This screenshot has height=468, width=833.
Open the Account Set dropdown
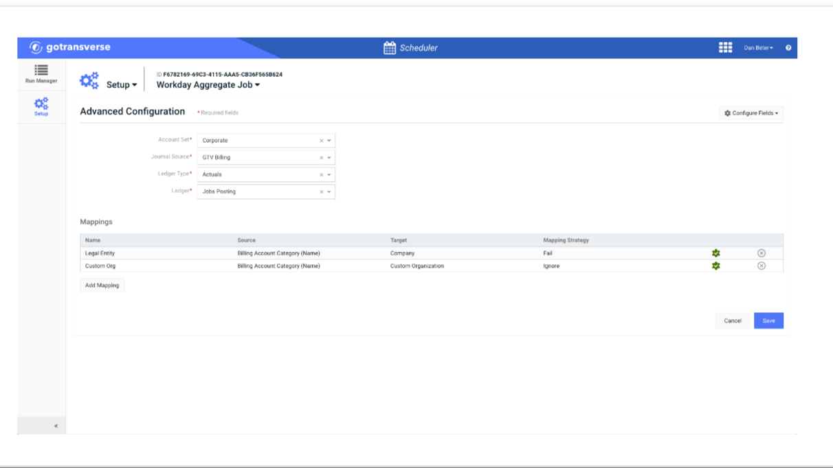click(x=329, y=140)
